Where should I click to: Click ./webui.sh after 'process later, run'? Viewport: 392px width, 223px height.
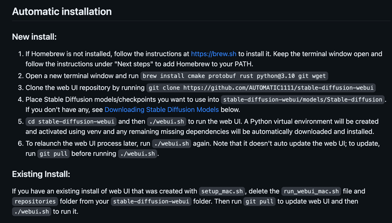(171, 144)
